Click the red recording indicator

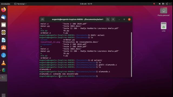tap(154, 4)
